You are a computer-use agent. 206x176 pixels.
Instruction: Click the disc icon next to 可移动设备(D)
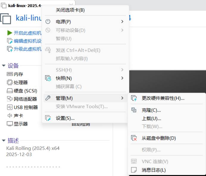pos(48,30)
